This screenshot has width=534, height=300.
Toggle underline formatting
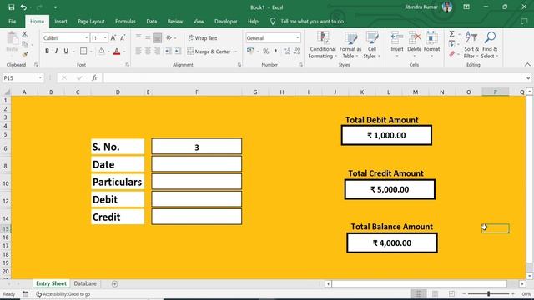pyautogui.click(x=66, y=52)
